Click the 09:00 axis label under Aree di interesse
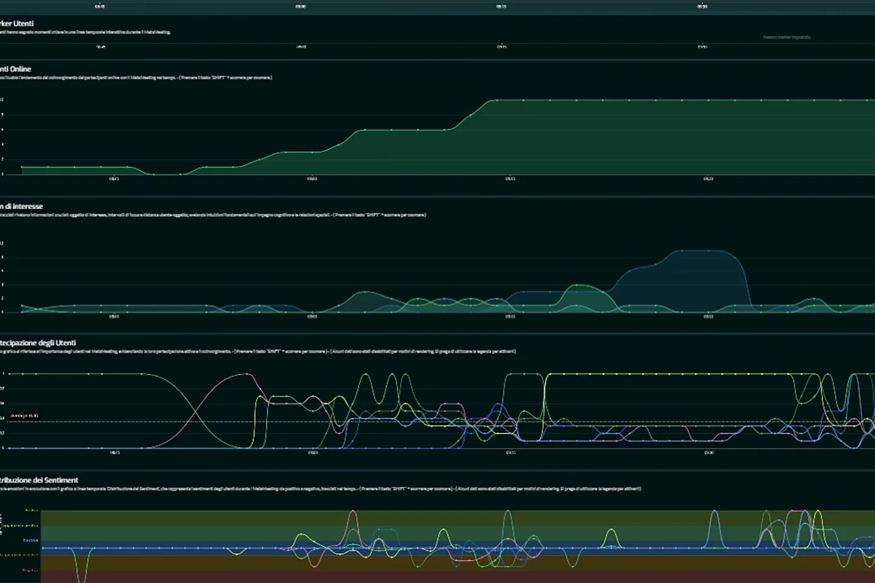875x583 pixels. 312,316
